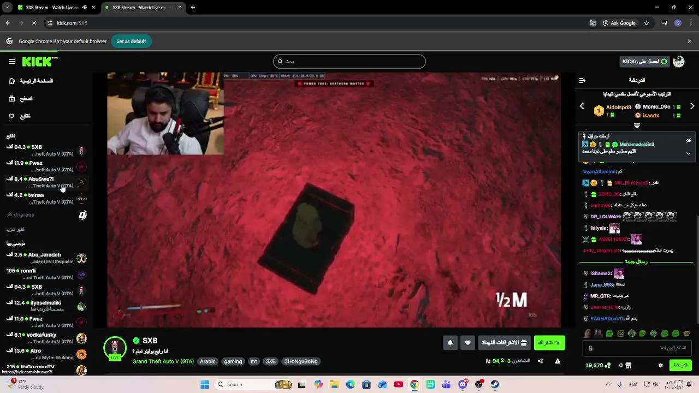
Task: Open Windows Start menu
Action: tap(205, 384)
